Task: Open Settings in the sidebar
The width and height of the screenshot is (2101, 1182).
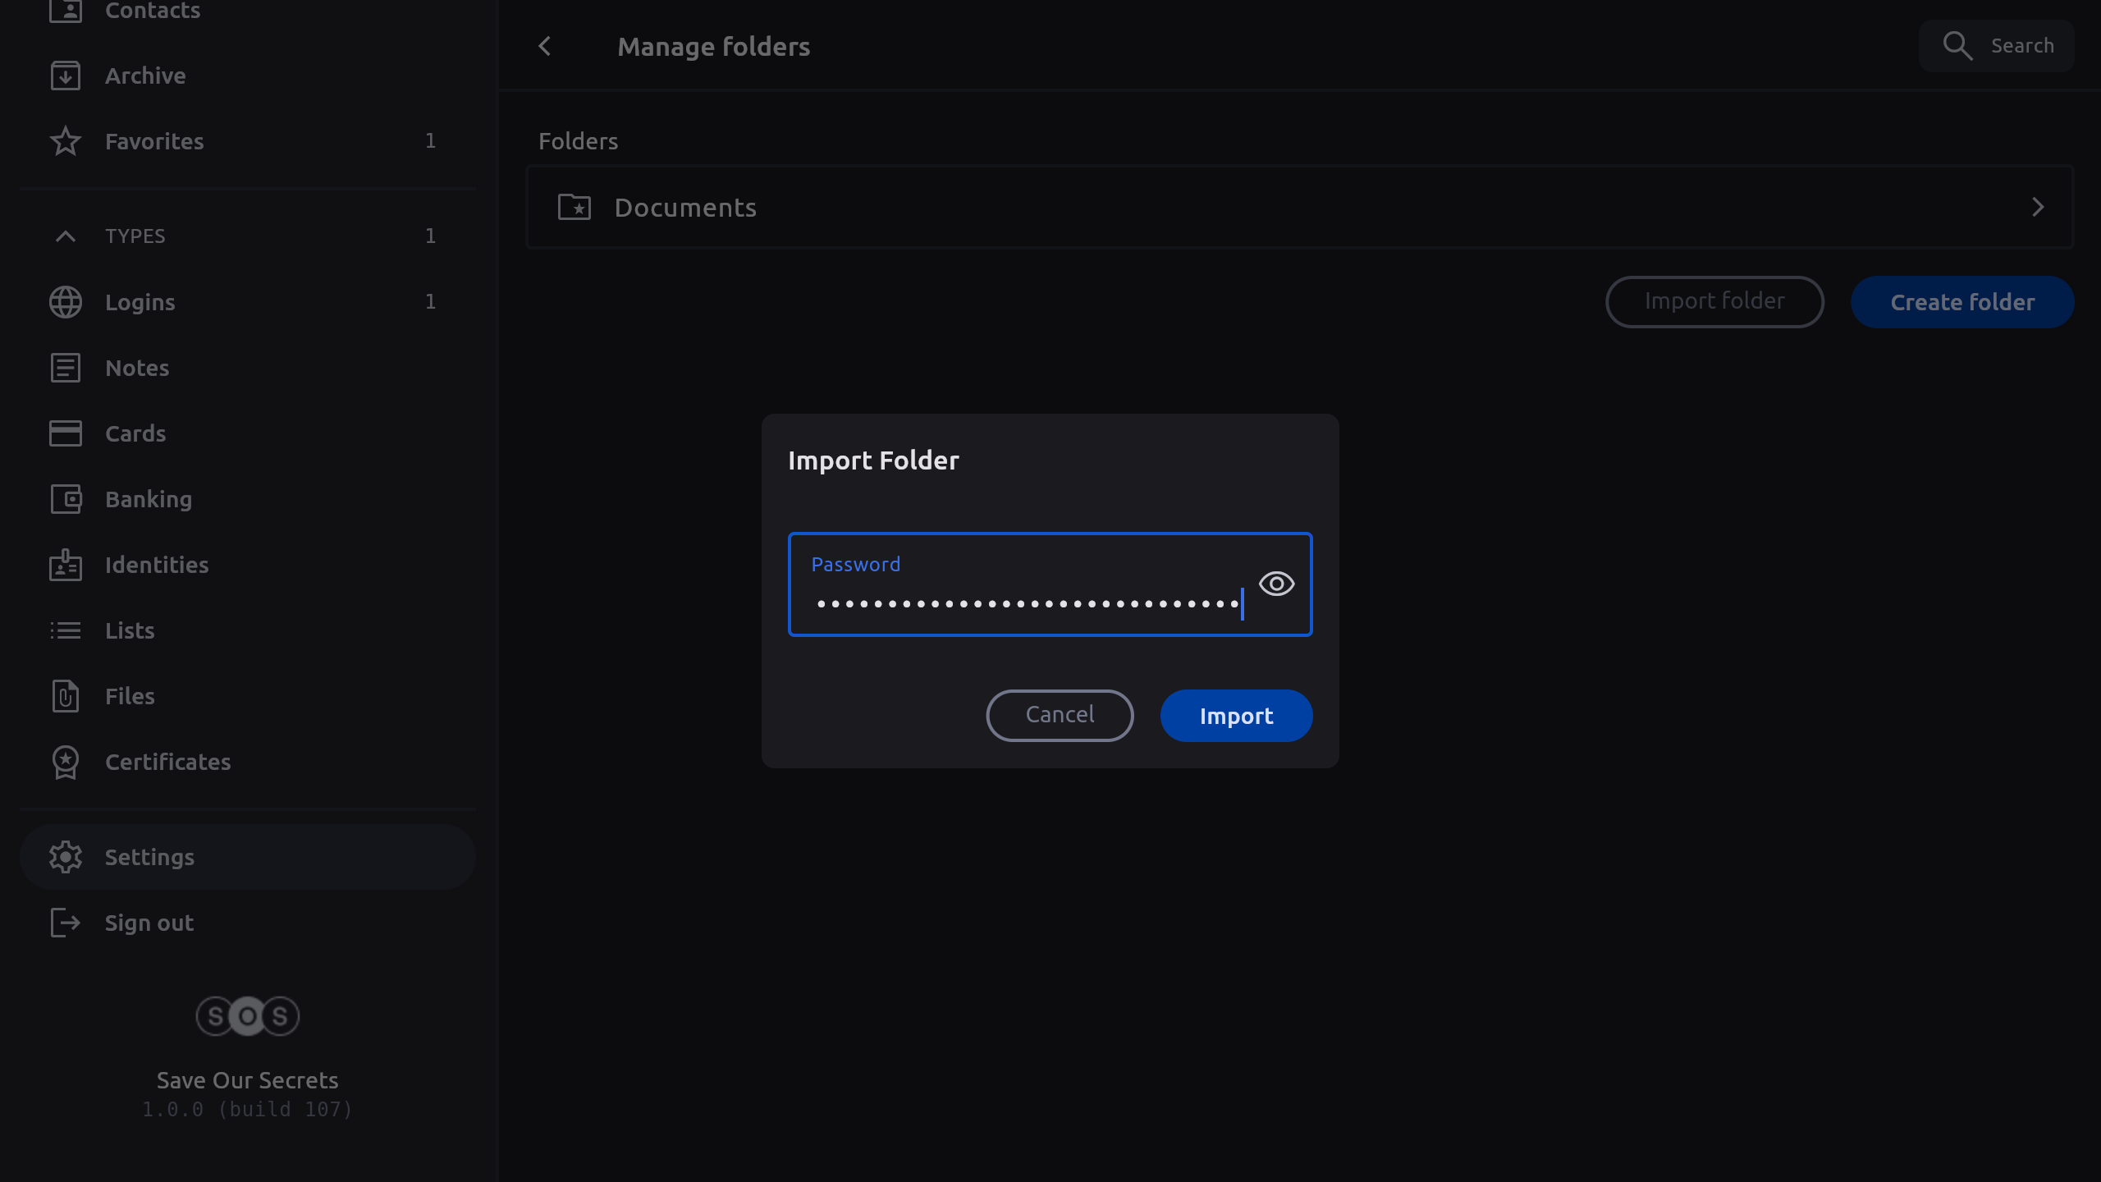Action: [149, 857]
